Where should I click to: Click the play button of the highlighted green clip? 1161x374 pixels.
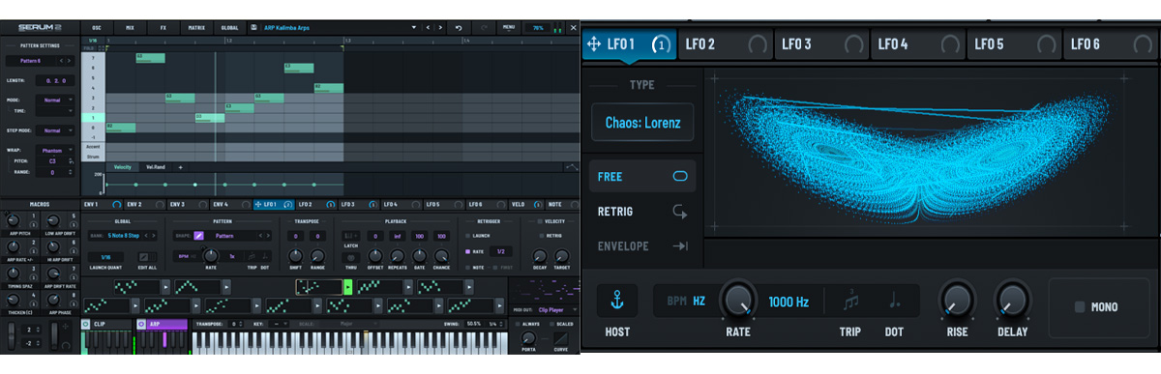(x=348, y=287)
